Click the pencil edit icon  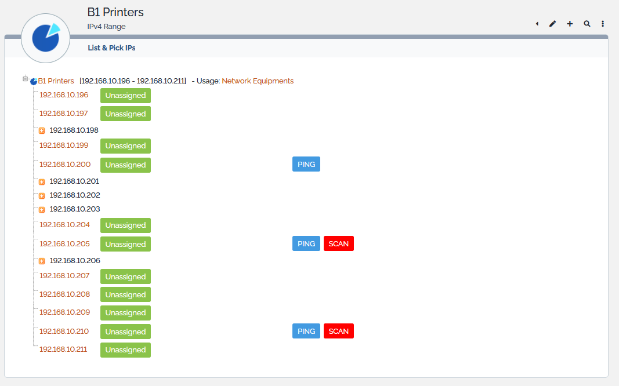pyautogui.click(x=553, y=24)
